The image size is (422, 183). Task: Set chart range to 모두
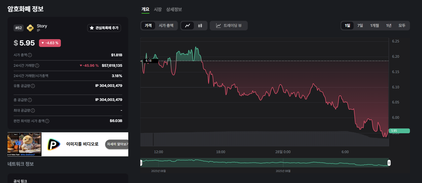402,26
